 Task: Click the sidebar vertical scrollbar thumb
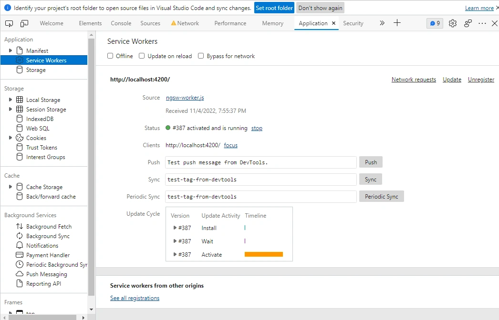point(91,167)
